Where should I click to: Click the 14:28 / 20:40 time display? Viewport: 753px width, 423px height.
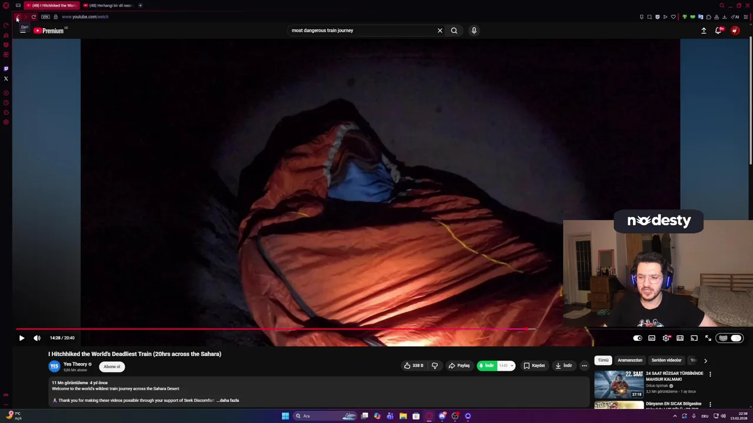[62, 338]
